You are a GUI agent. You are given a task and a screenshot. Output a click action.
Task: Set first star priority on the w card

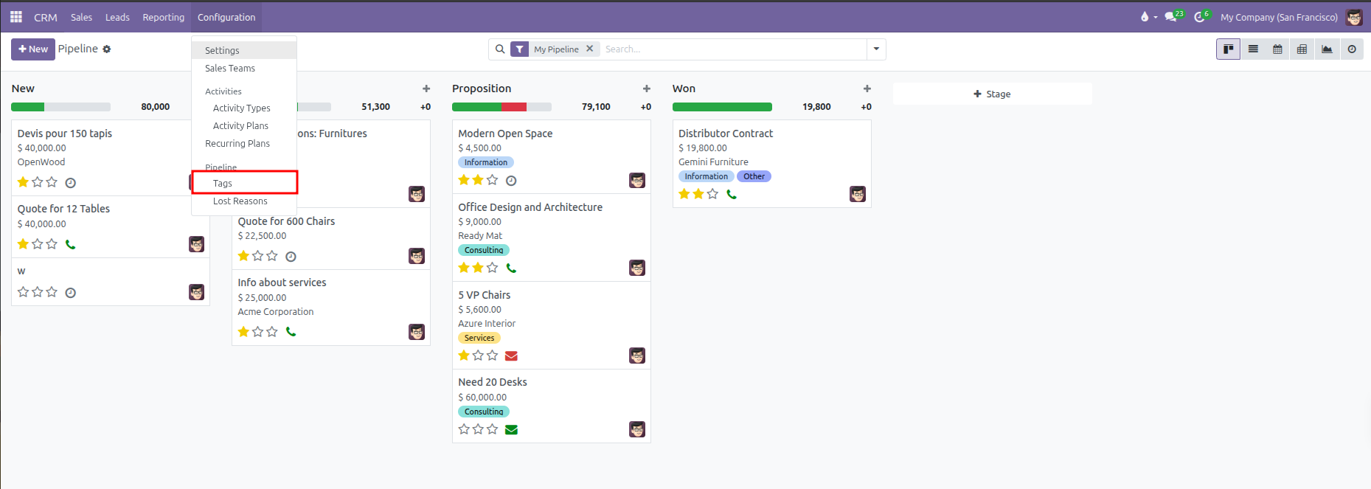(x=23, y=292)
